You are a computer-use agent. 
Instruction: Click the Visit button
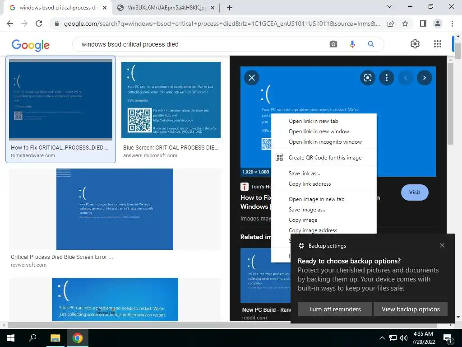pos(415,192)
